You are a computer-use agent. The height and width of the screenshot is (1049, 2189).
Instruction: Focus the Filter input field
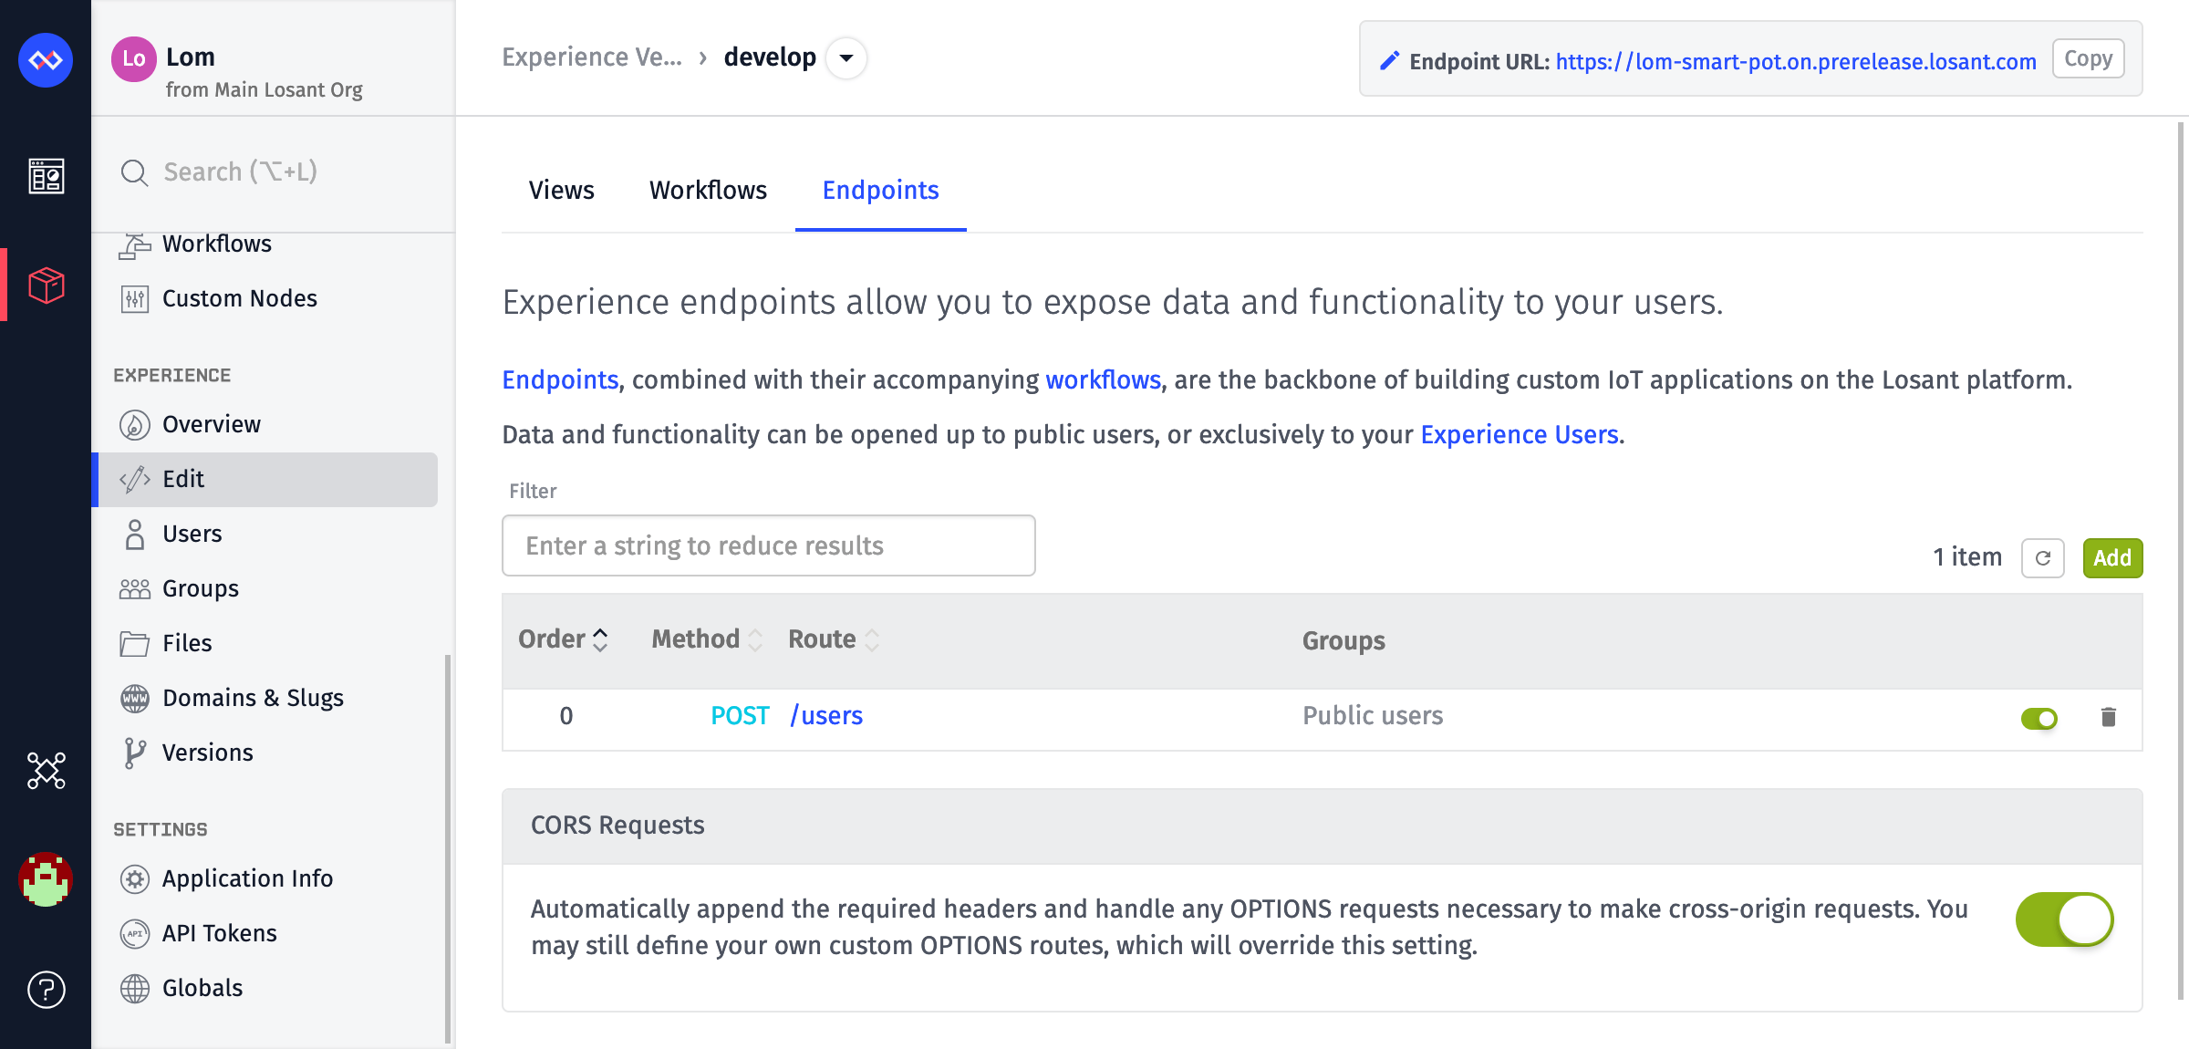coord(768,545)
